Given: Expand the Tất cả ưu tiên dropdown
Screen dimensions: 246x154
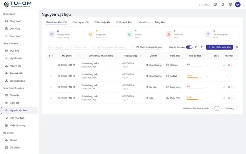Looking at the screenshot, I should click(83, 47).
